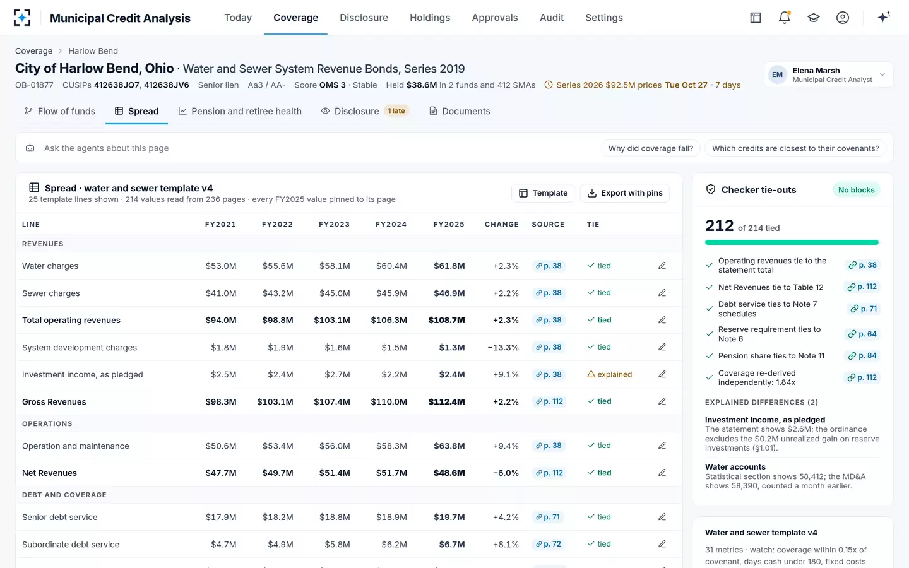Viewport: 909px width, 568px height.
Task: Click the table icon beside Spread template title
Action: click(34, 187)
